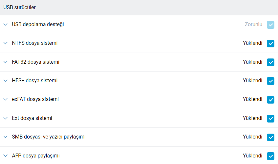Uncheck the FAT32 dosya sistemi checkbox
This screenshot has height=164, width=278.
(270, 62)
